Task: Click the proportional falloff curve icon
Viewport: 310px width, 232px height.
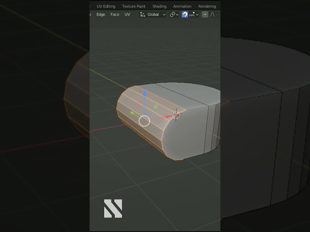Action: [x=212, y=14]
